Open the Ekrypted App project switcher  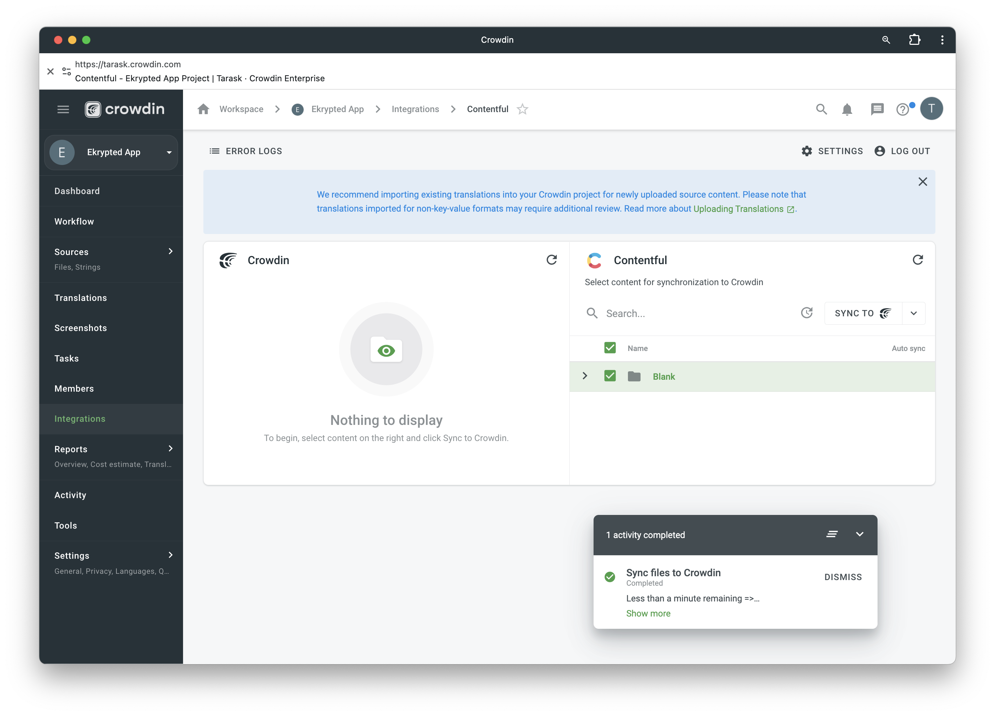pos(111,152)
